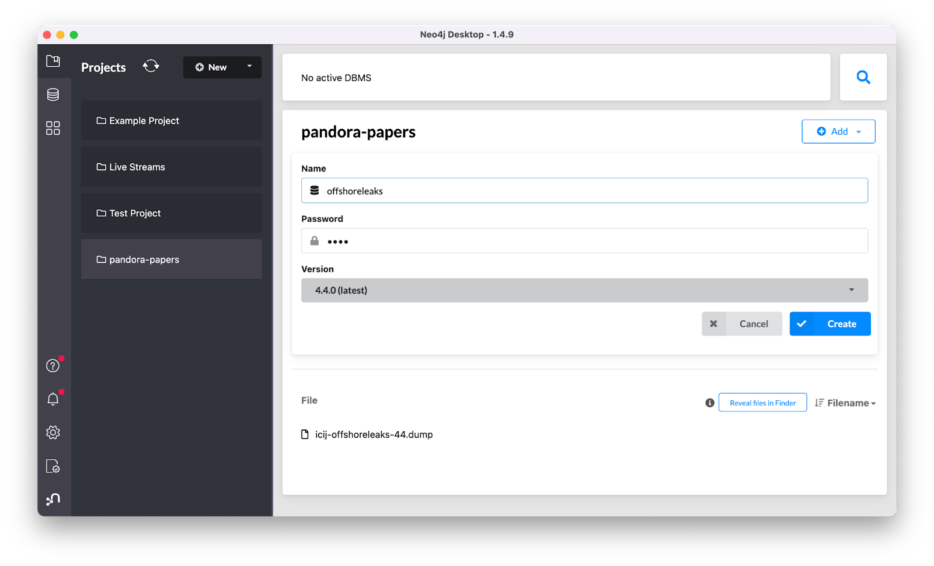Click the No active DBMS bar
934x566 pixels.
coord(556,77)
